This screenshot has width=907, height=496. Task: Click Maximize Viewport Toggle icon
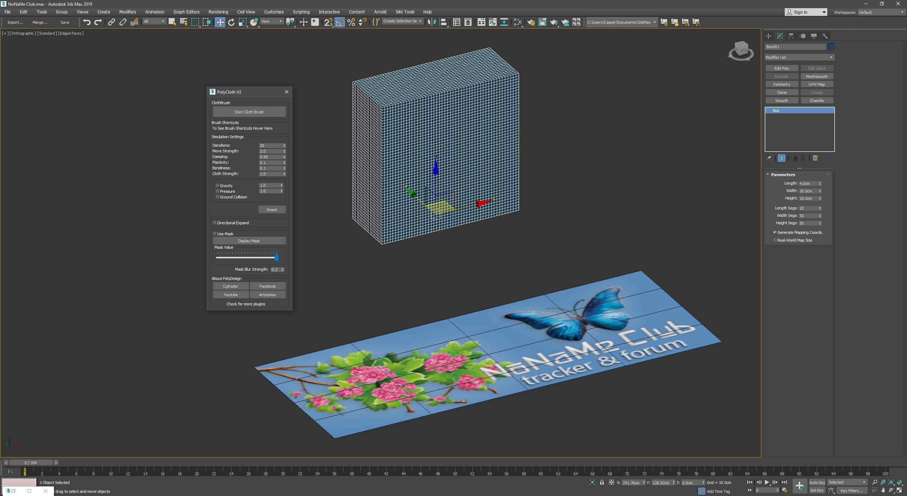pos(899,490)
